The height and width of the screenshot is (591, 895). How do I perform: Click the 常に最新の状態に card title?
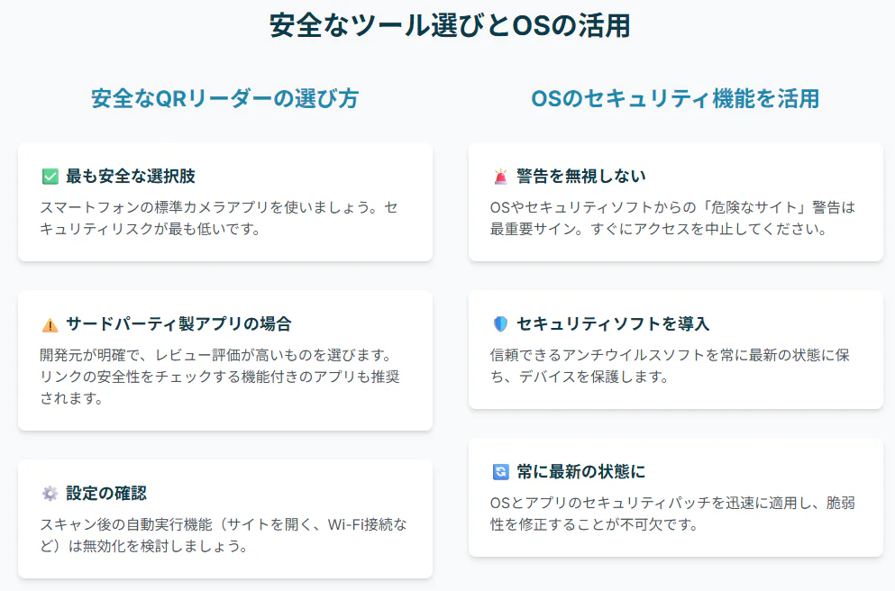click(x=580, y=471)
